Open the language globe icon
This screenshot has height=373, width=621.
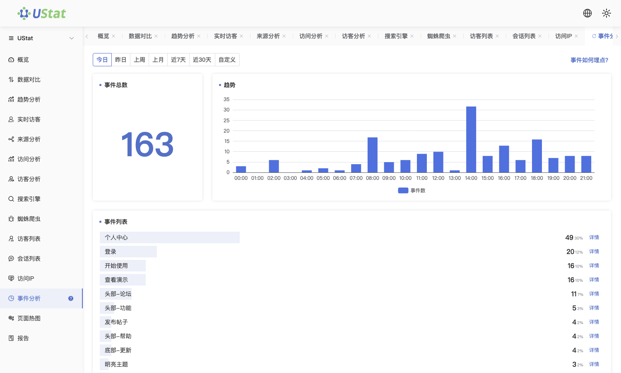pos(587,13)
